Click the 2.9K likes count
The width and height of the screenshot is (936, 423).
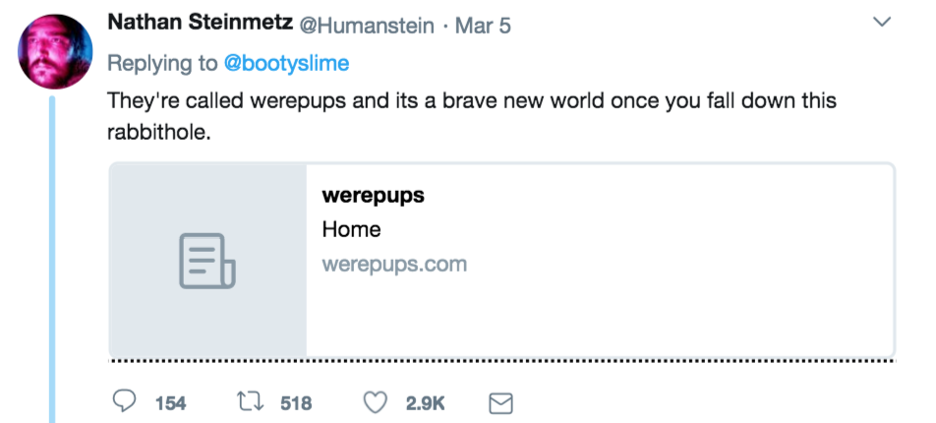point(425,402)
